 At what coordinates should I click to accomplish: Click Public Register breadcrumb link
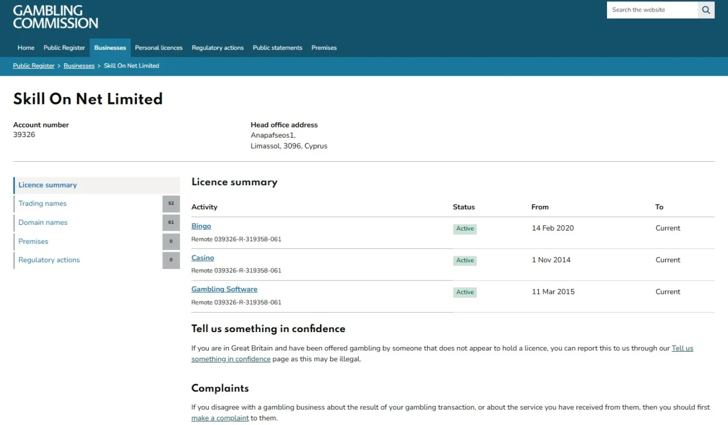pyautogui.click(x=34, y=66)
